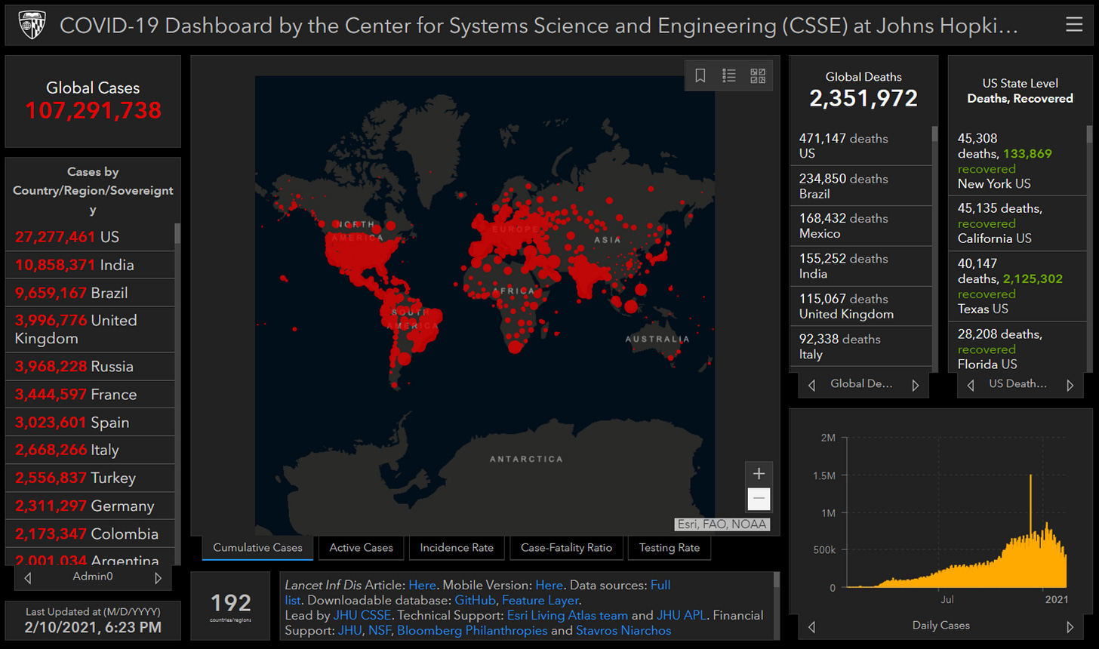Open the JHU APL link

pos(682,615)
